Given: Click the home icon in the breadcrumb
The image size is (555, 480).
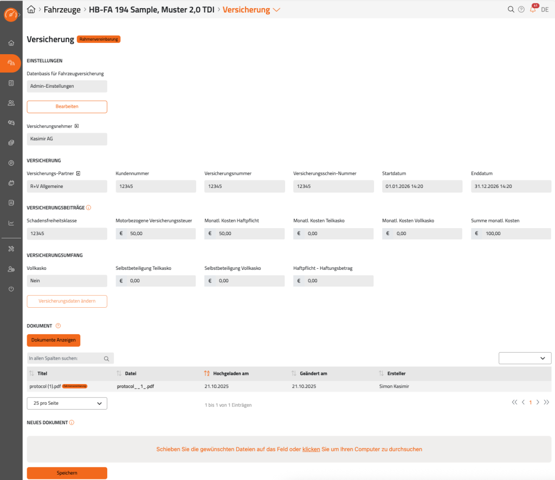Looking at the screenshot, I should pyautogui.click(x=31, y=9).
